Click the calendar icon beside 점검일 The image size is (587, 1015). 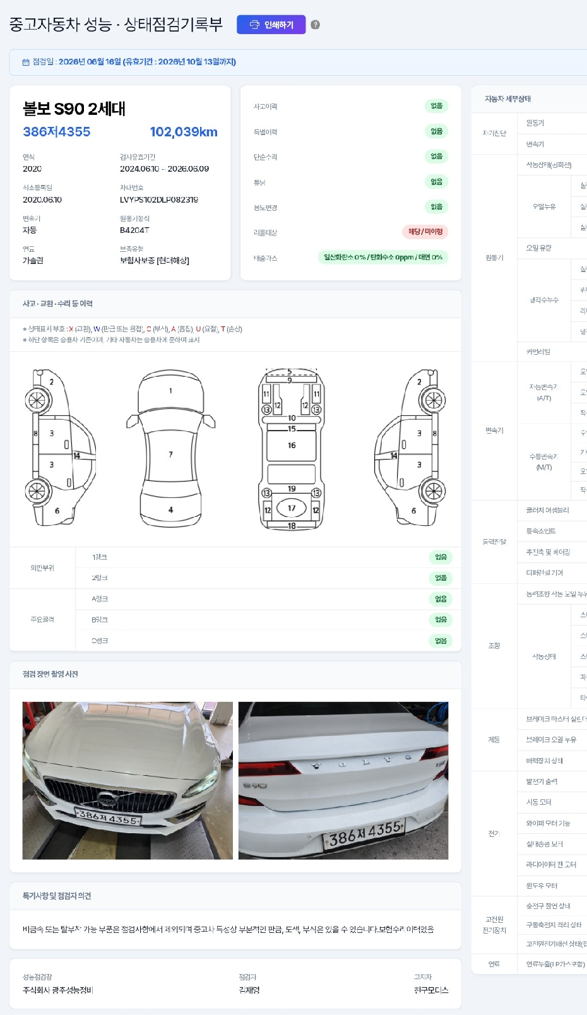point(26,62)
